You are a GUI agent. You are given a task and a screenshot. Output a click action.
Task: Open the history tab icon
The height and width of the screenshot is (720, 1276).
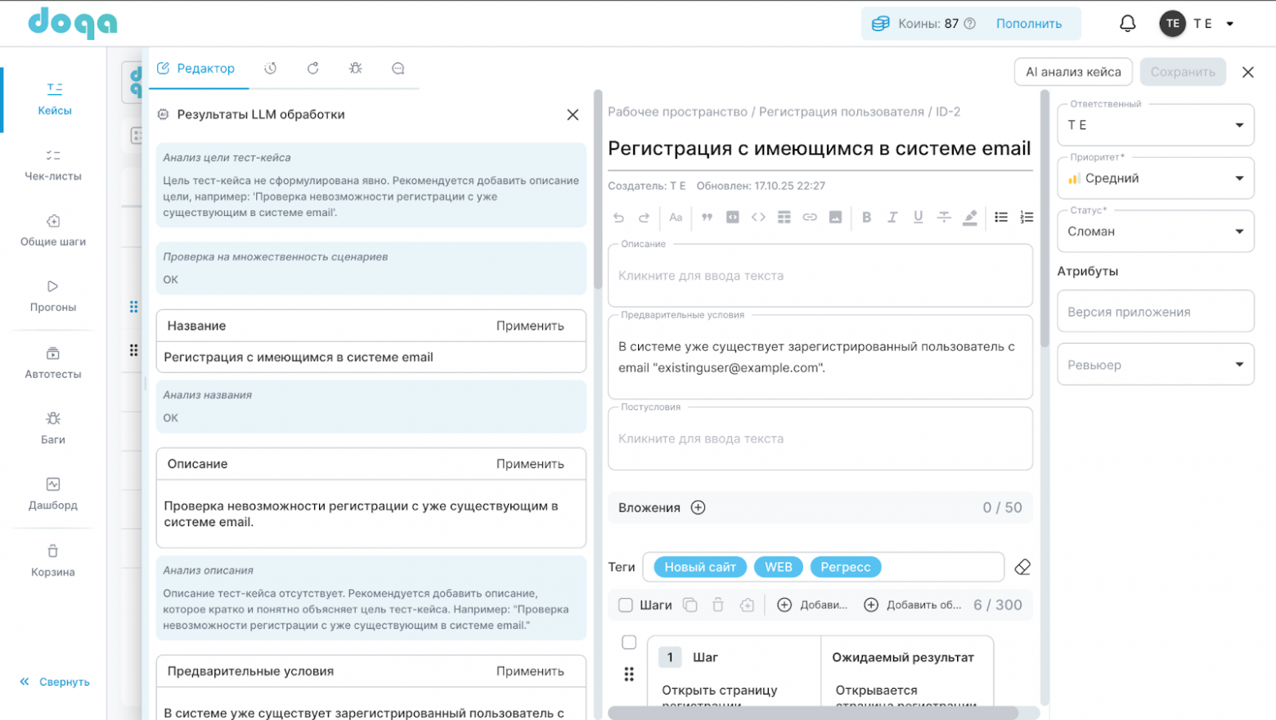[270, 69]
